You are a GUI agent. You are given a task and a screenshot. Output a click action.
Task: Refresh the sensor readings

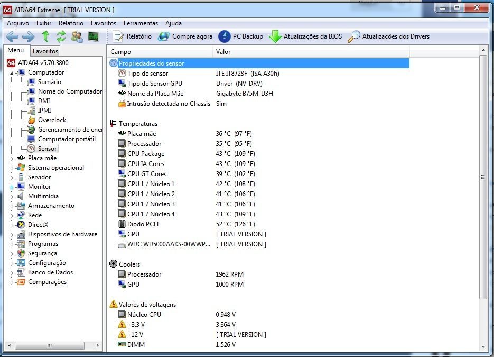pos(61,36)
